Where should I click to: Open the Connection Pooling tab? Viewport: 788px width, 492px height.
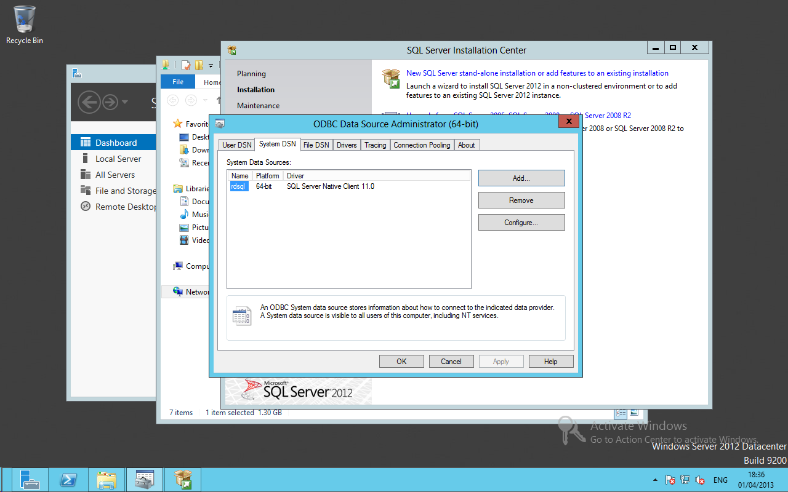coord(422,145)
